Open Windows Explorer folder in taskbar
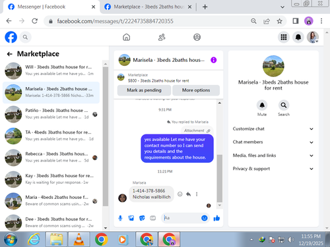Viewport: 330px width, 247px height. (x=56, y=239)
